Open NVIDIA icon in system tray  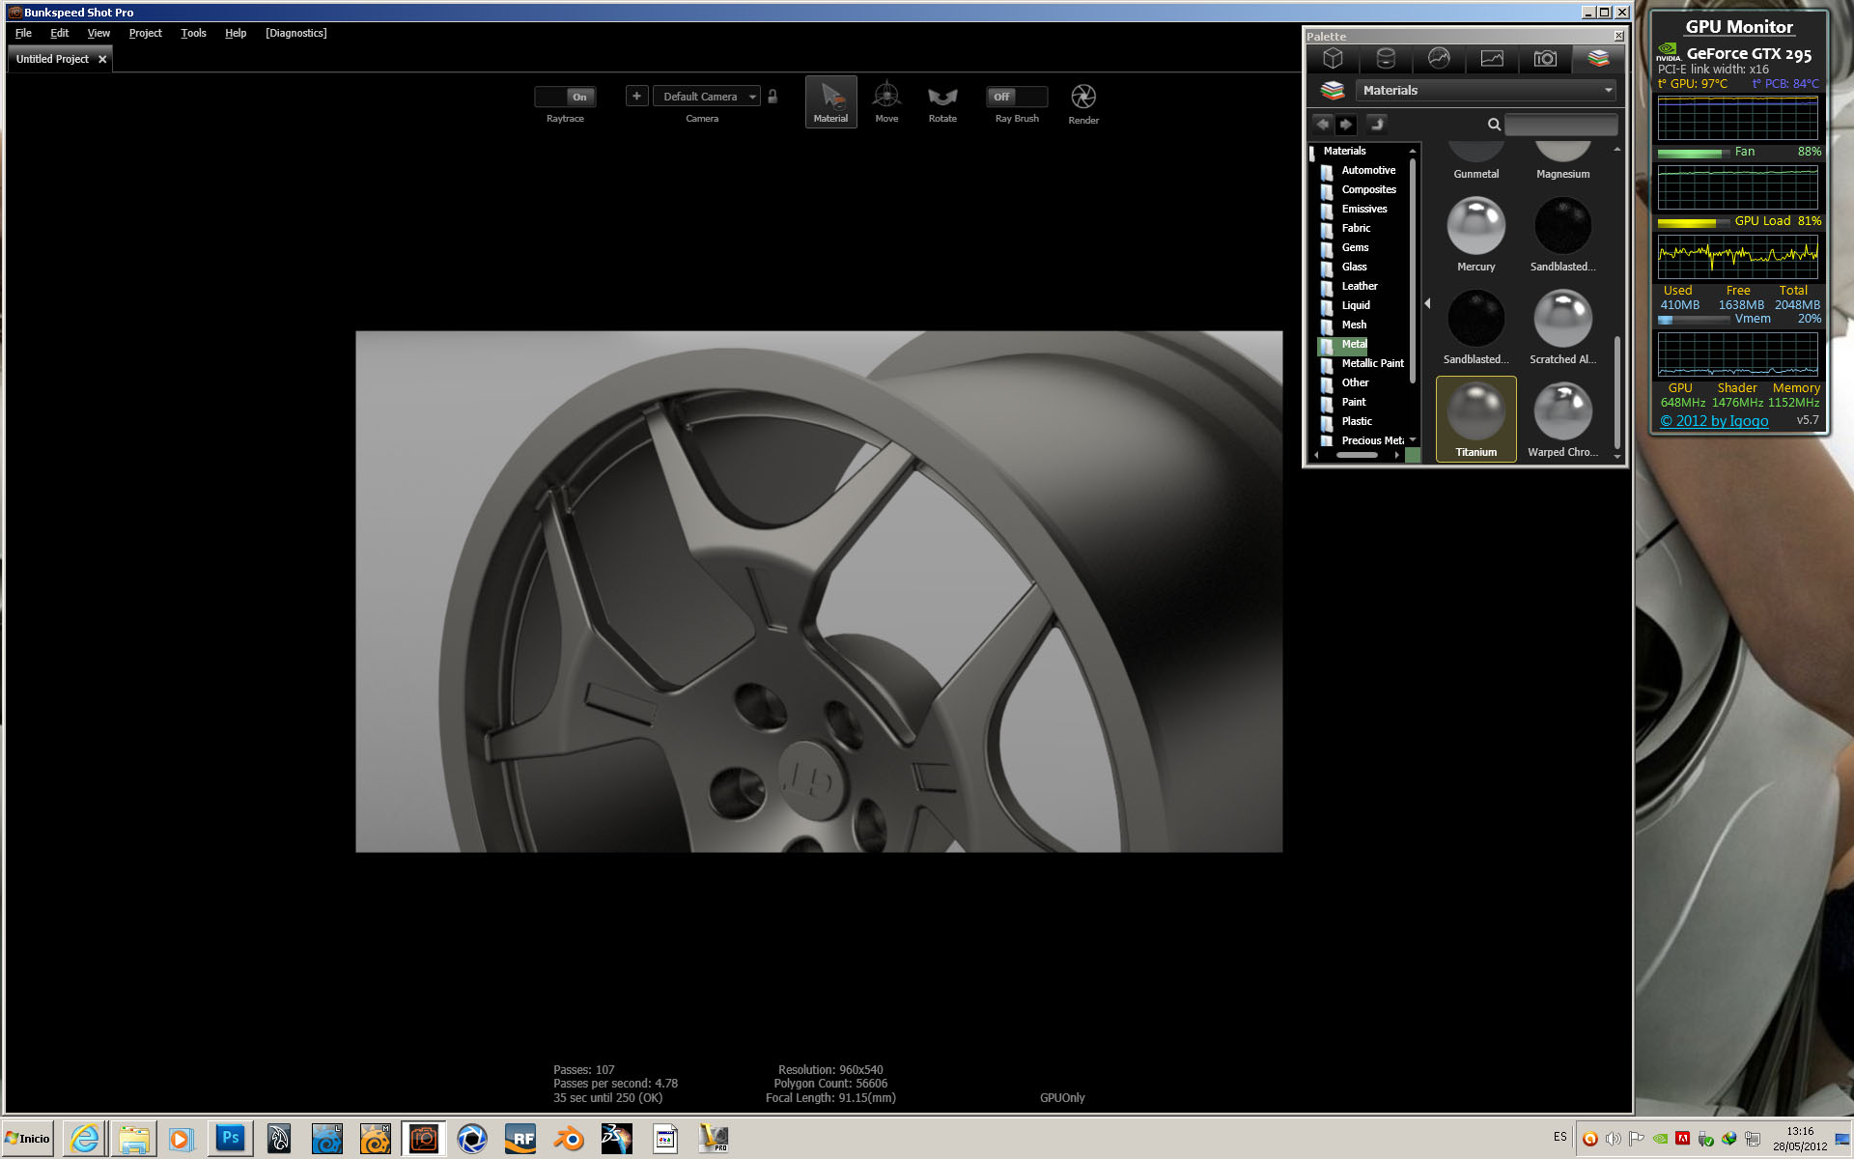click(1660, 1139)
